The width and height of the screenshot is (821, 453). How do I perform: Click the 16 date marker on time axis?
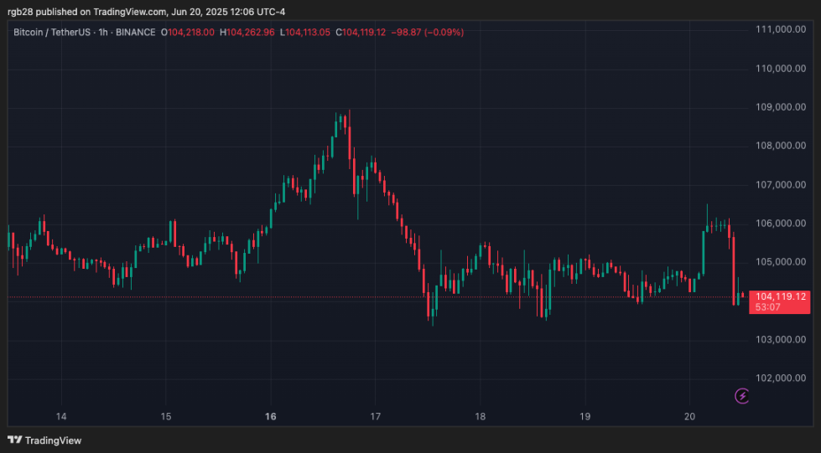click(x=270, y=417)
